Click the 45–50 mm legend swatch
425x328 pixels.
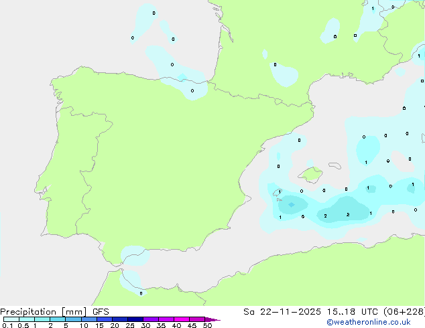point(197,319)
